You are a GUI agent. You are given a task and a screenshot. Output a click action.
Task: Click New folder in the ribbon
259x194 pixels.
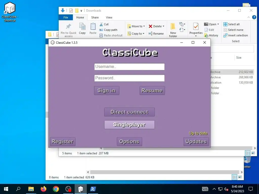click(x=173, y=30)
